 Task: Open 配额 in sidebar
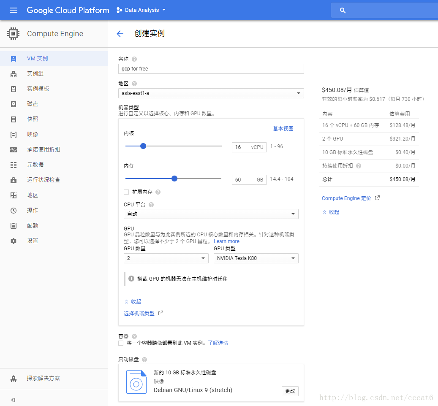(x=54, y=226)
